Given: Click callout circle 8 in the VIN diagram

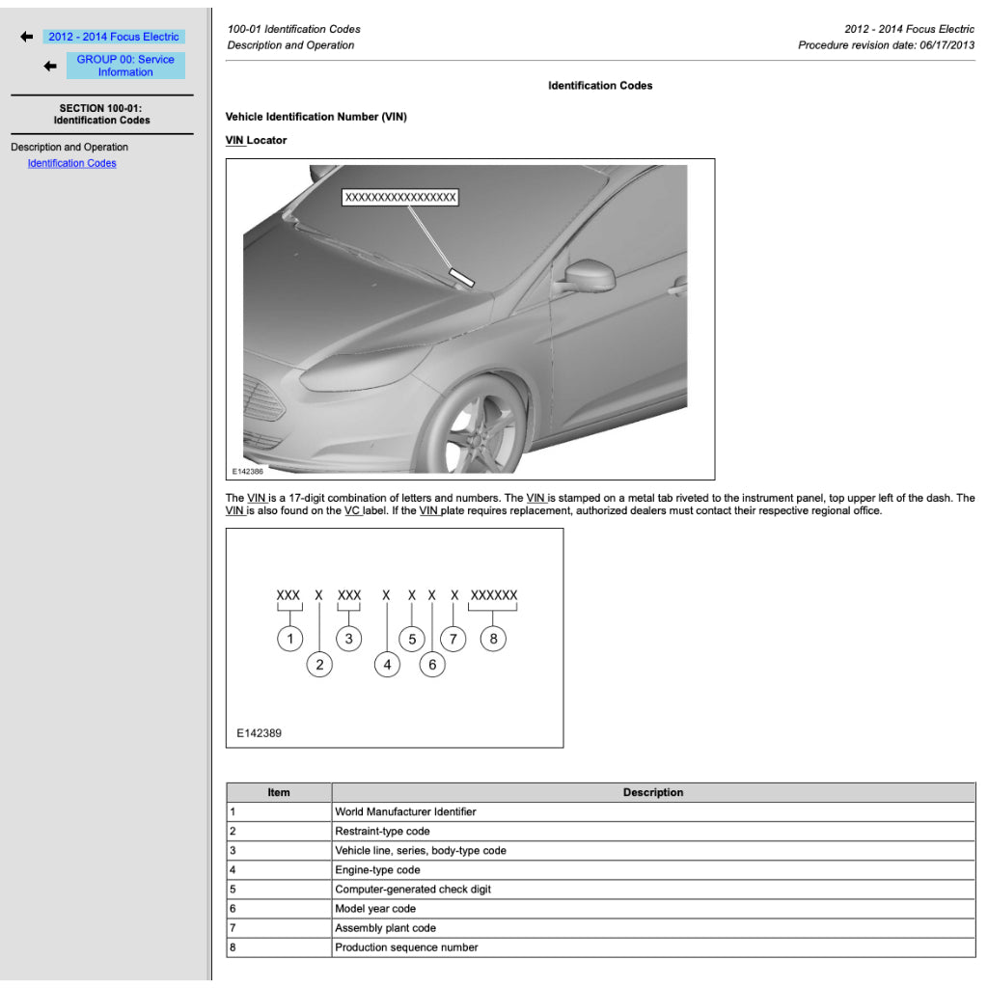Looking at the screenshot, I should tap(493, 638).
